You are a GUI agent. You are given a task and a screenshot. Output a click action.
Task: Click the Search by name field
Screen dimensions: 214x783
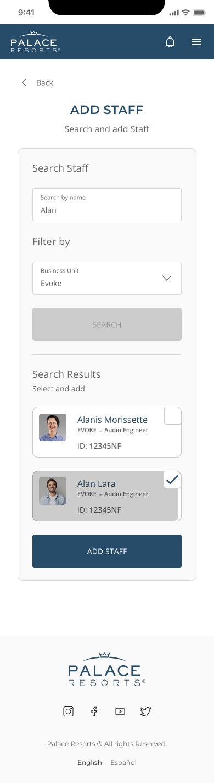(x=107, y=205)
